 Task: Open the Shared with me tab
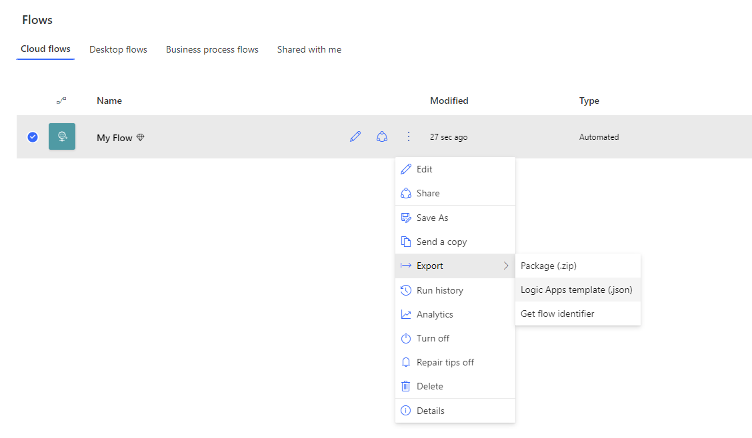(309, 49)
